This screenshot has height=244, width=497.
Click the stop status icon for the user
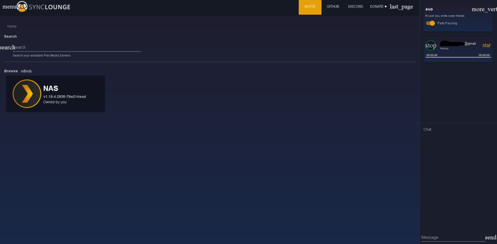tap(431, 46)
